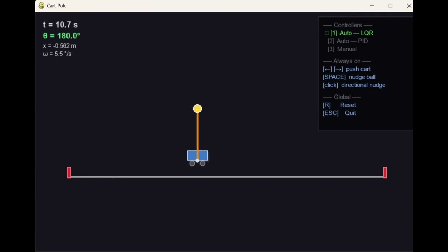This screenshot has height=252, width=448.
Task: Click the left red track end stop
Action: [69, 173]
